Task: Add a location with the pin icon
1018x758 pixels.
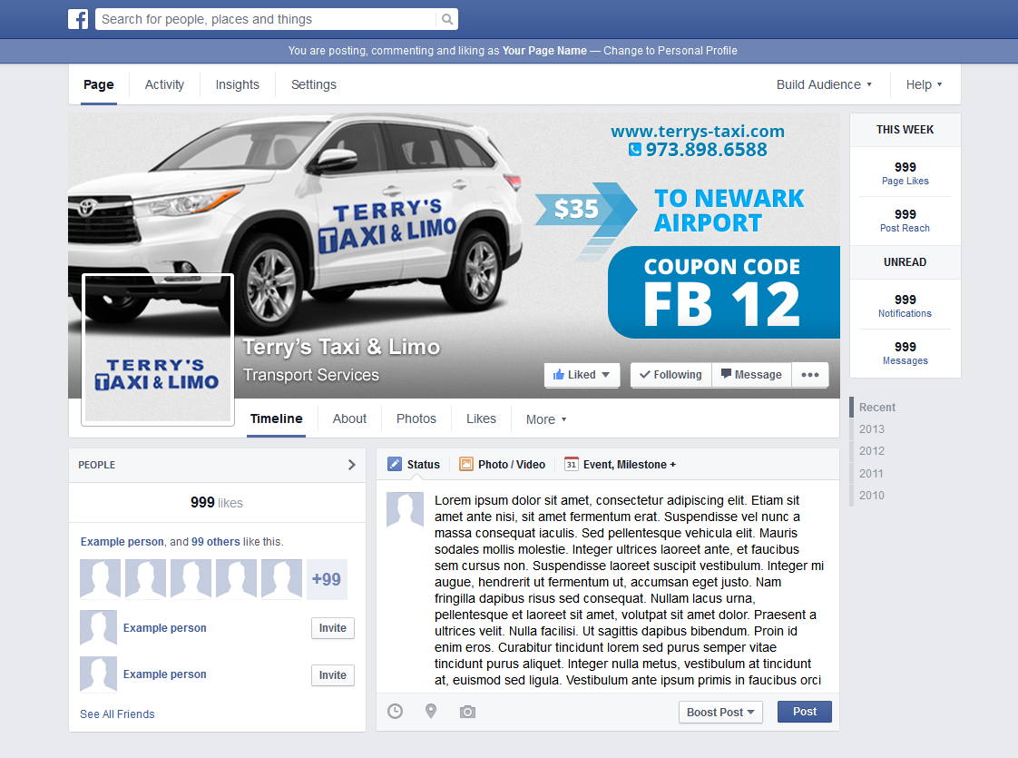Action: tap(431, 712)
